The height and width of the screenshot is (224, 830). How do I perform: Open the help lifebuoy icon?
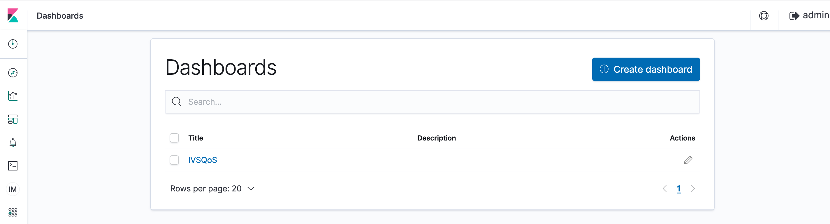tap(764, 15)
